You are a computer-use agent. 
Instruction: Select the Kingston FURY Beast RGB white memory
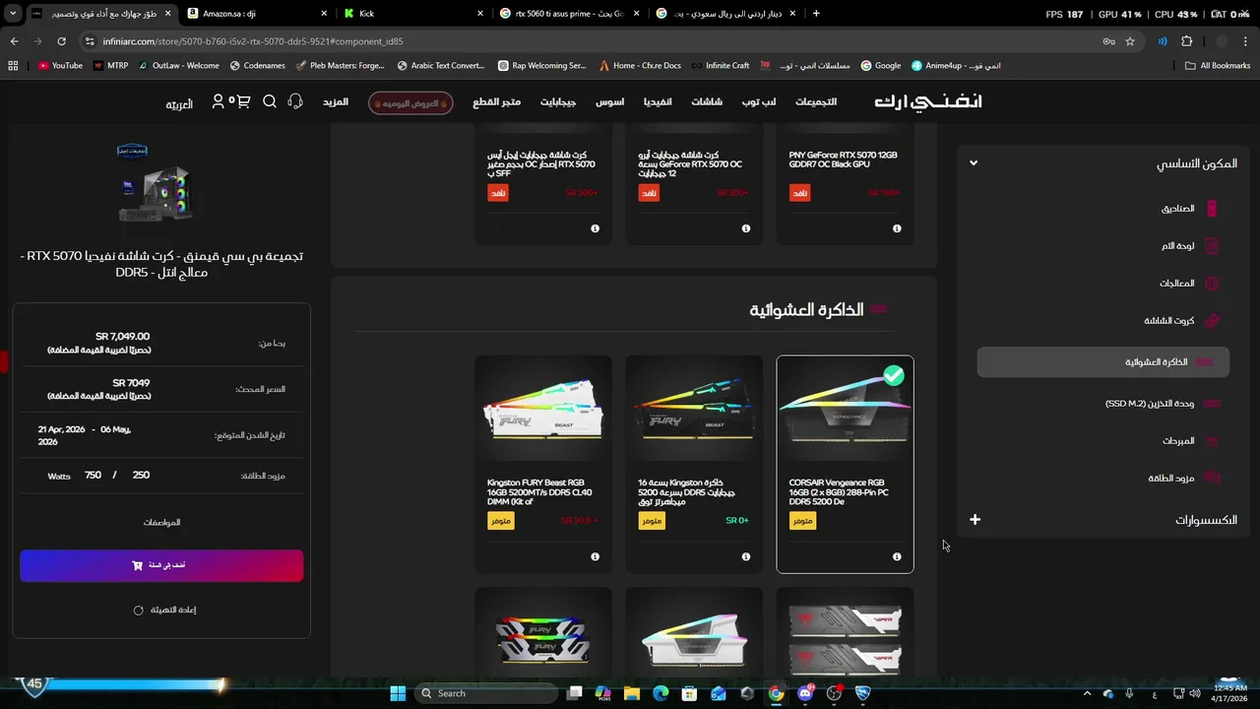(x=543, y=464)
